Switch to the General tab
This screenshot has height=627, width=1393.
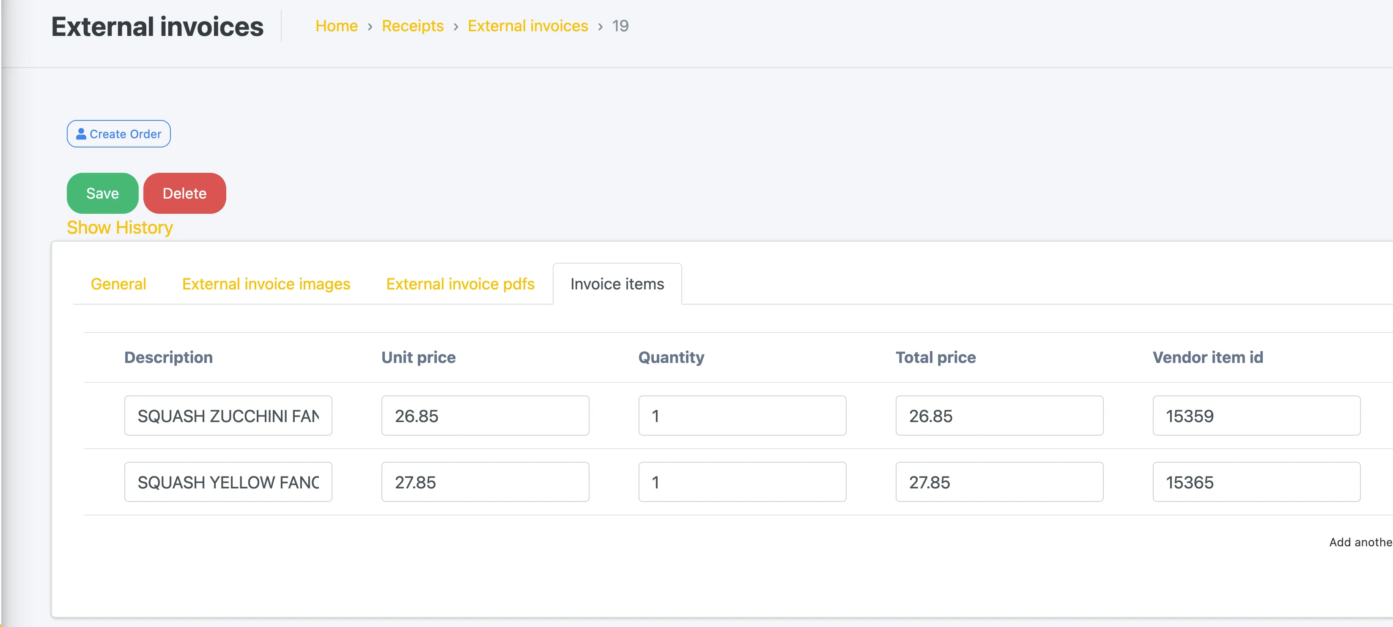click(118, 284)
